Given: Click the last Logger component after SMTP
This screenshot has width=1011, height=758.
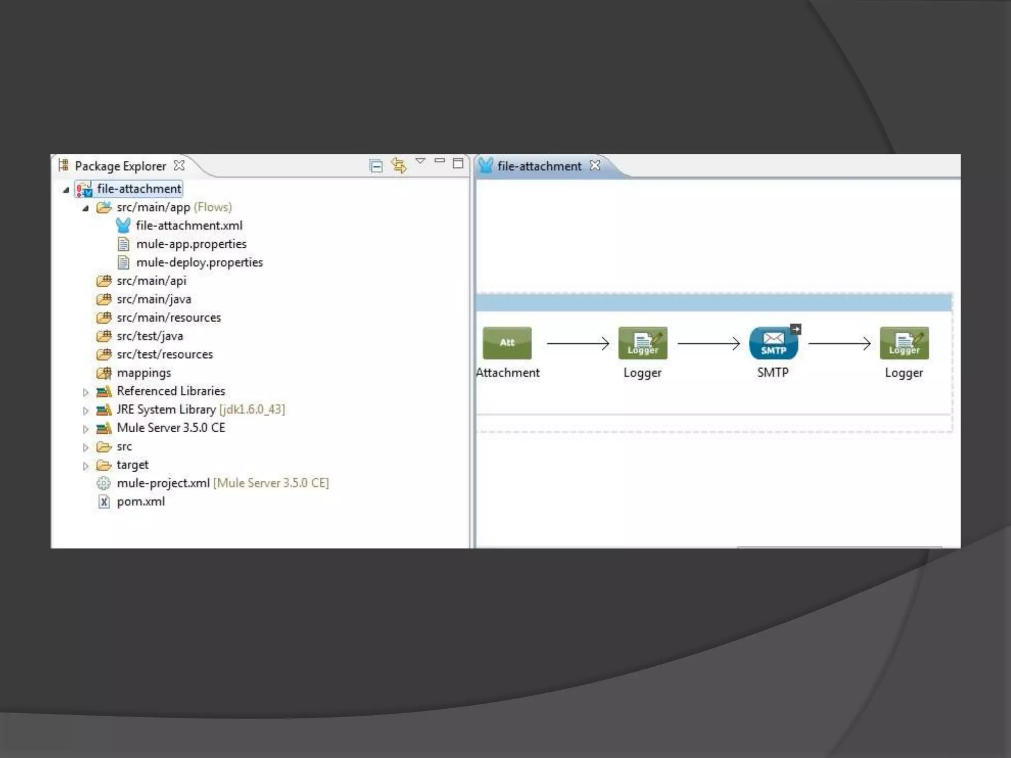Looking at the screenshot, I should (x=904, y=343).
